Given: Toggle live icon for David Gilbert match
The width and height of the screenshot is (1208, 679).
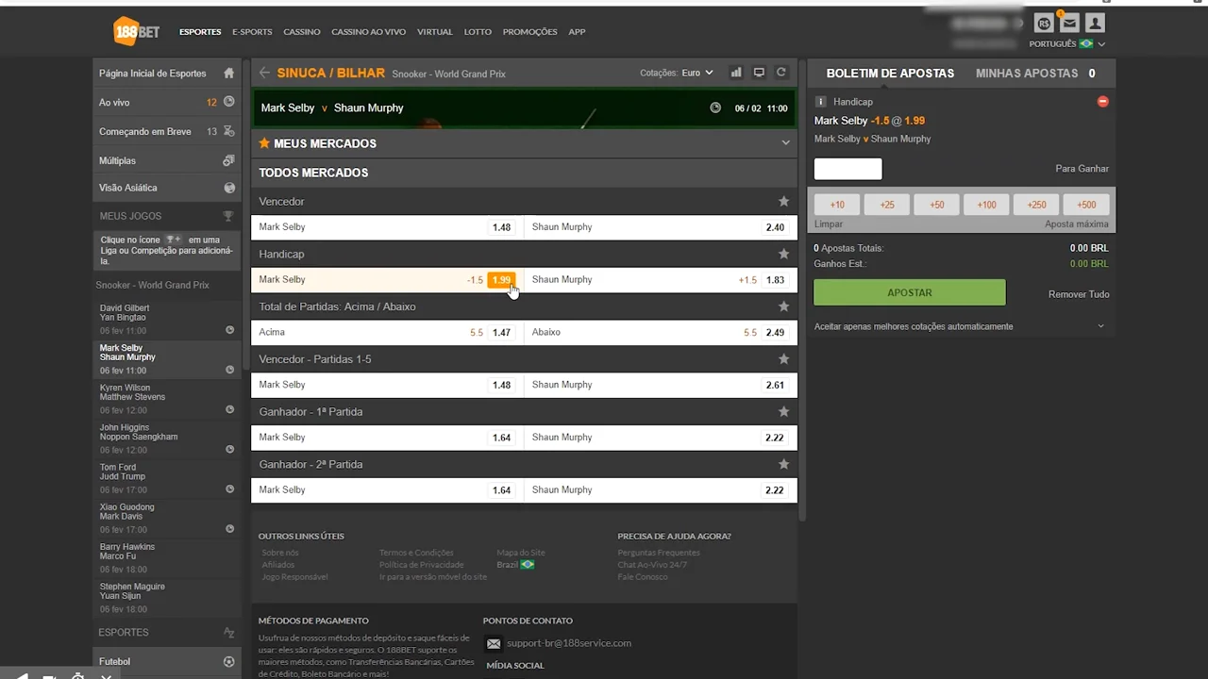Looking at the screenshot, I should coord(230,330).
